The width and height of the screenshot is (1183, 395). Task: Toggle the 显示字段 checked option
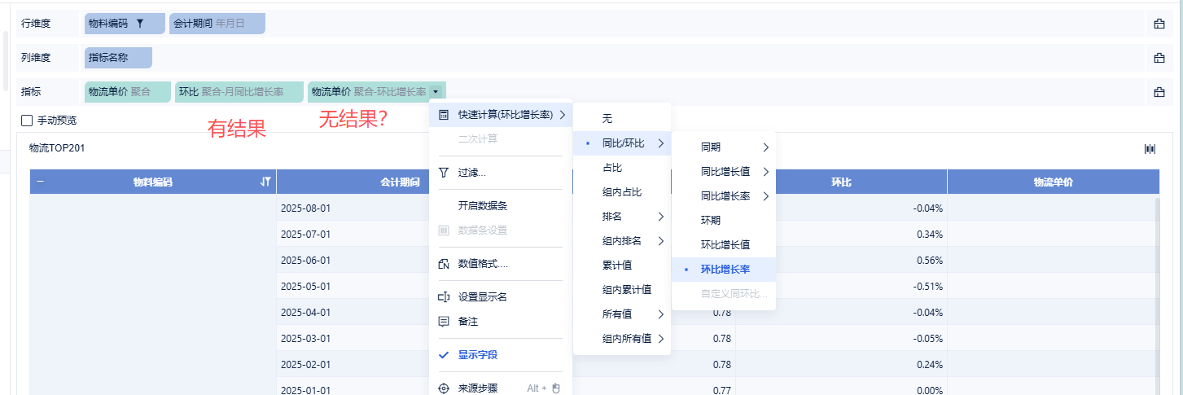click(x=477, y=355)
